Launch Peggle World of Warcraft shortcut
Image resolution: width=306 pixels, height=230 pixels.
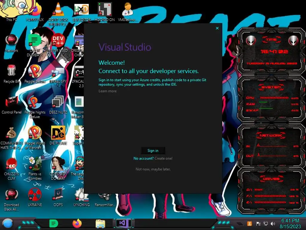35,138
